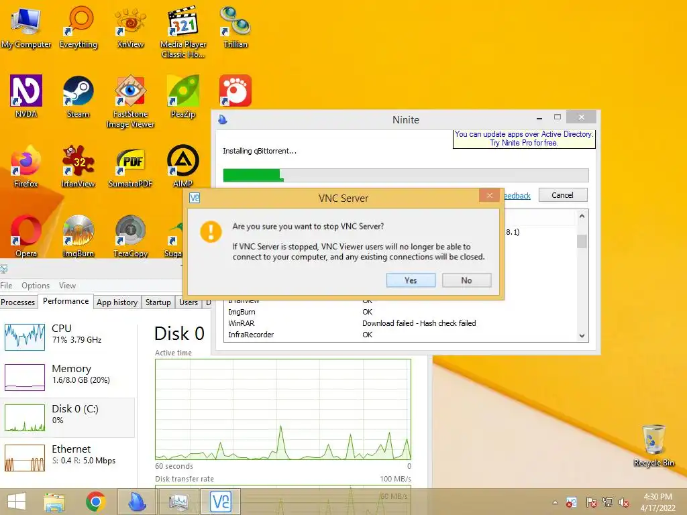
Task: Select the IrfanView desktop shortcut
Action: (78, 166)
